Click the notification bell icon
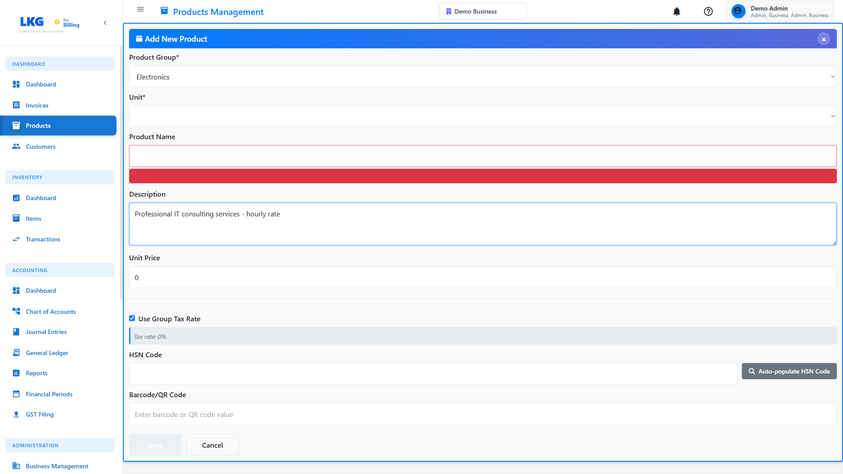This screenshot has width=843, height=474. coord(677,12)
